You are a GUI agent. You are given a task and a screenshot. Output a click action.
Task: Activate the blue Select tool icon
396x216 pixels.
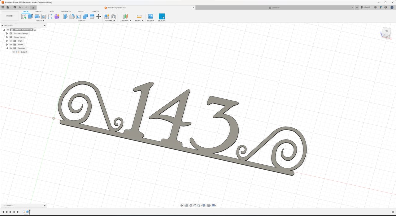(x=162, y=16)
